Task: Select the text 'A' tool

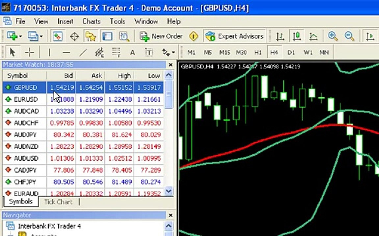Action: pos(133,52)
